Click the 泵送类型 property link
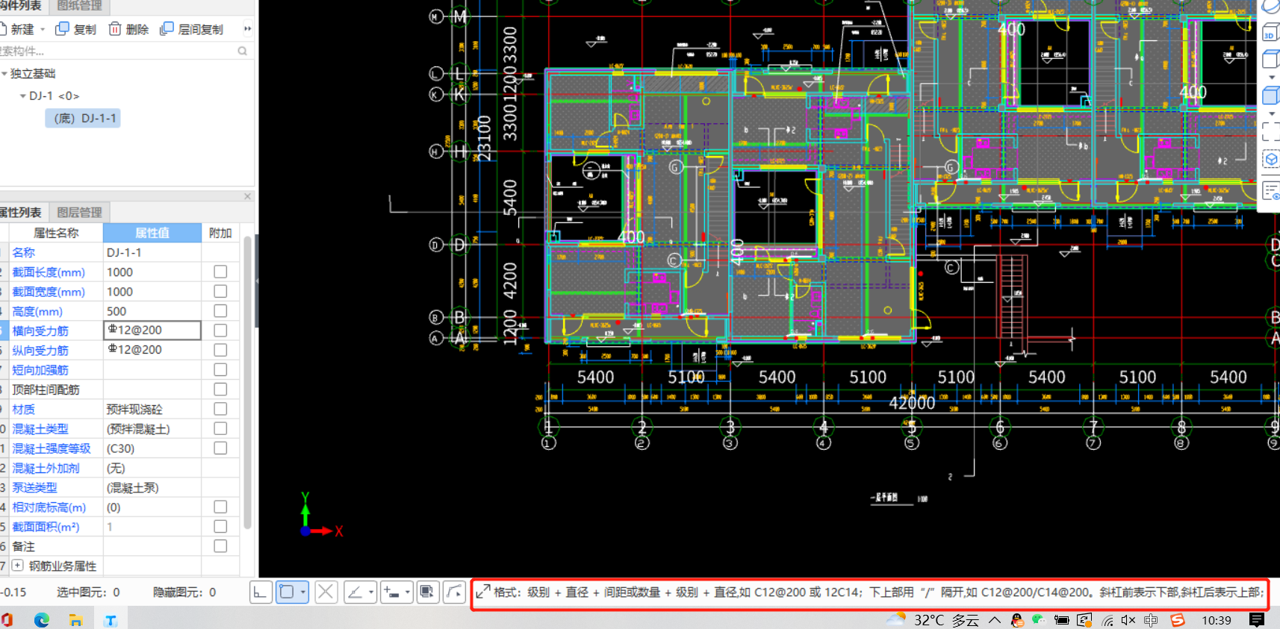This screenshot has height=629, width=1280. [x=34, y=487]
